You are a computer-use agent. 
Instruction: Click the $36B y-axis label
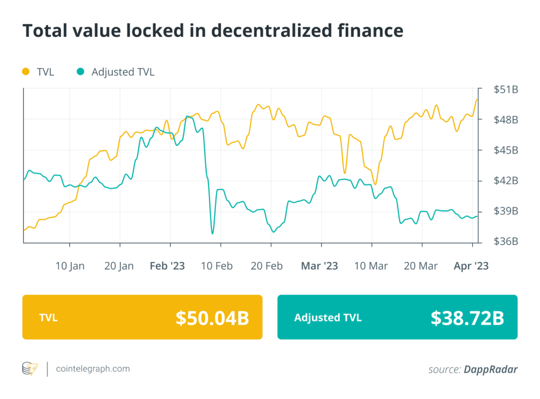pos(506,241)
